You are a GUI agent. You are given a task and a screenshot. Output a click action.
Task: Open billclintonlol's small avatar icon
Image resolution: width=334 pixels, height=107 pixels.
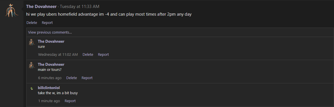coord(31,88)
